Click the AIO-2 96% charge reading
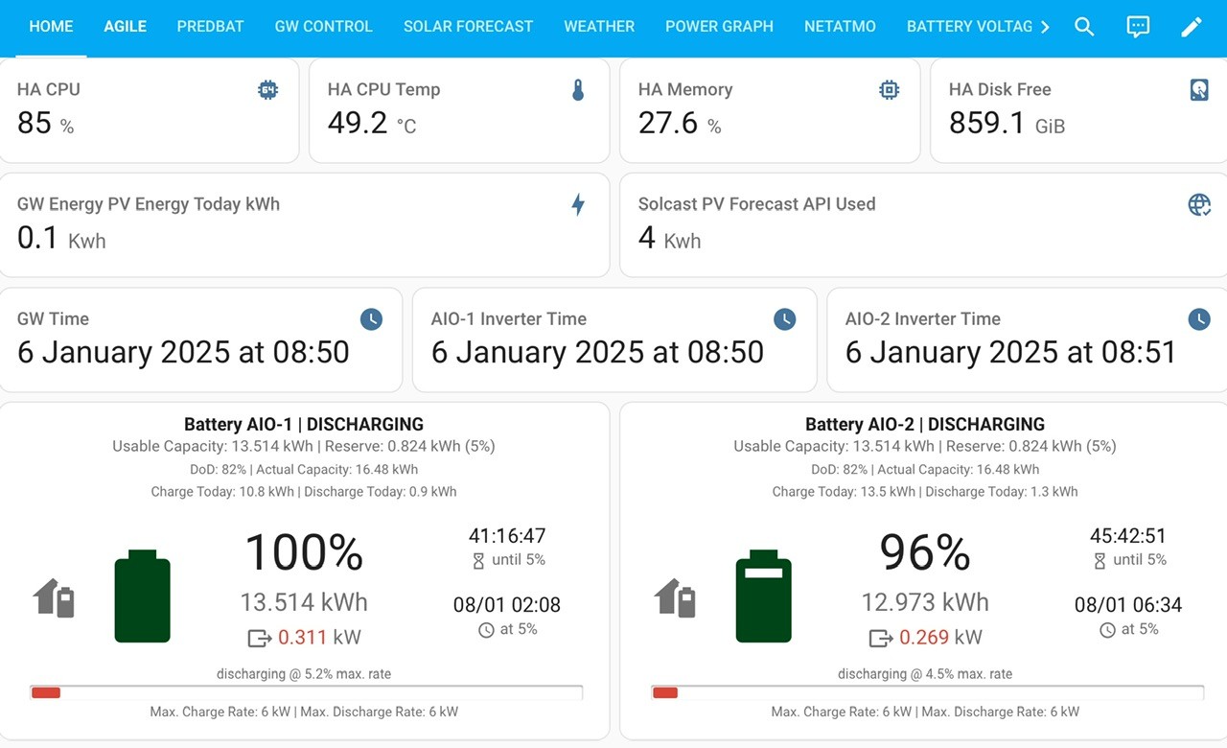The image size is (1227, 748). click(x=925, y=552)
